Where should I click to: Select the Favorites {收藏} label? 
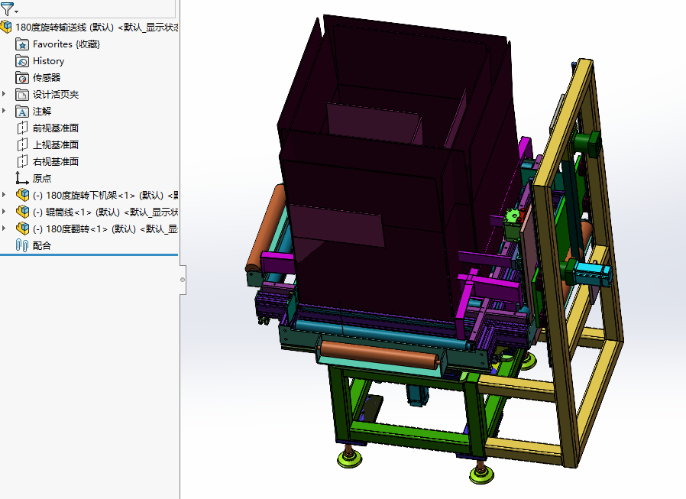pyautogui.click(x=66, y=44)
